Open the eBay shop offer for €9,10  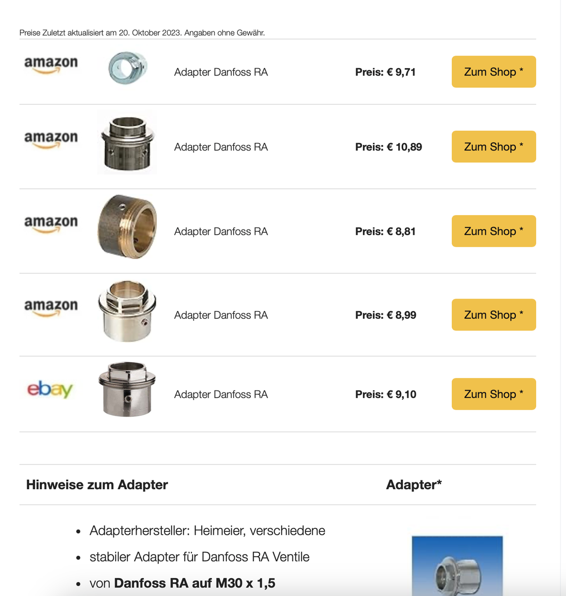[494, 394]
